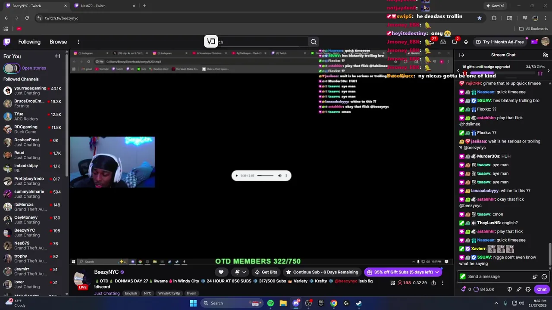Open share options for the stream
The width and height of the screenshot is (552, 310).
click(x=433, y=283)
